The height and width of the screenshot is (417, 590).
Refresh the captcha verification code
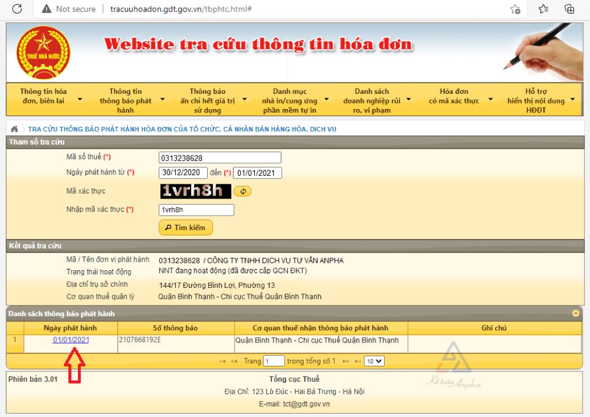[x=244, y=191]
